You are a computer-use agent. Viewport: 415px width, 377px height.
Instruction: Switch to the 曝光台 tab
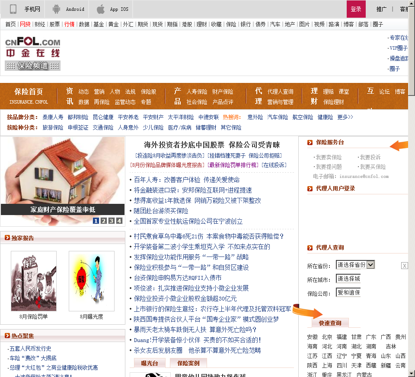pos(150,363)
